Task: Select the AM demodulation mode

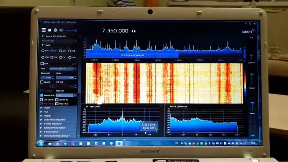Action: click(52, 51)
